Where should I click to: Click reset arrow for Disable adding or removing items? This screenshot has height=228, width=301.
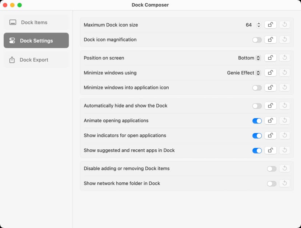pos(285,169)
